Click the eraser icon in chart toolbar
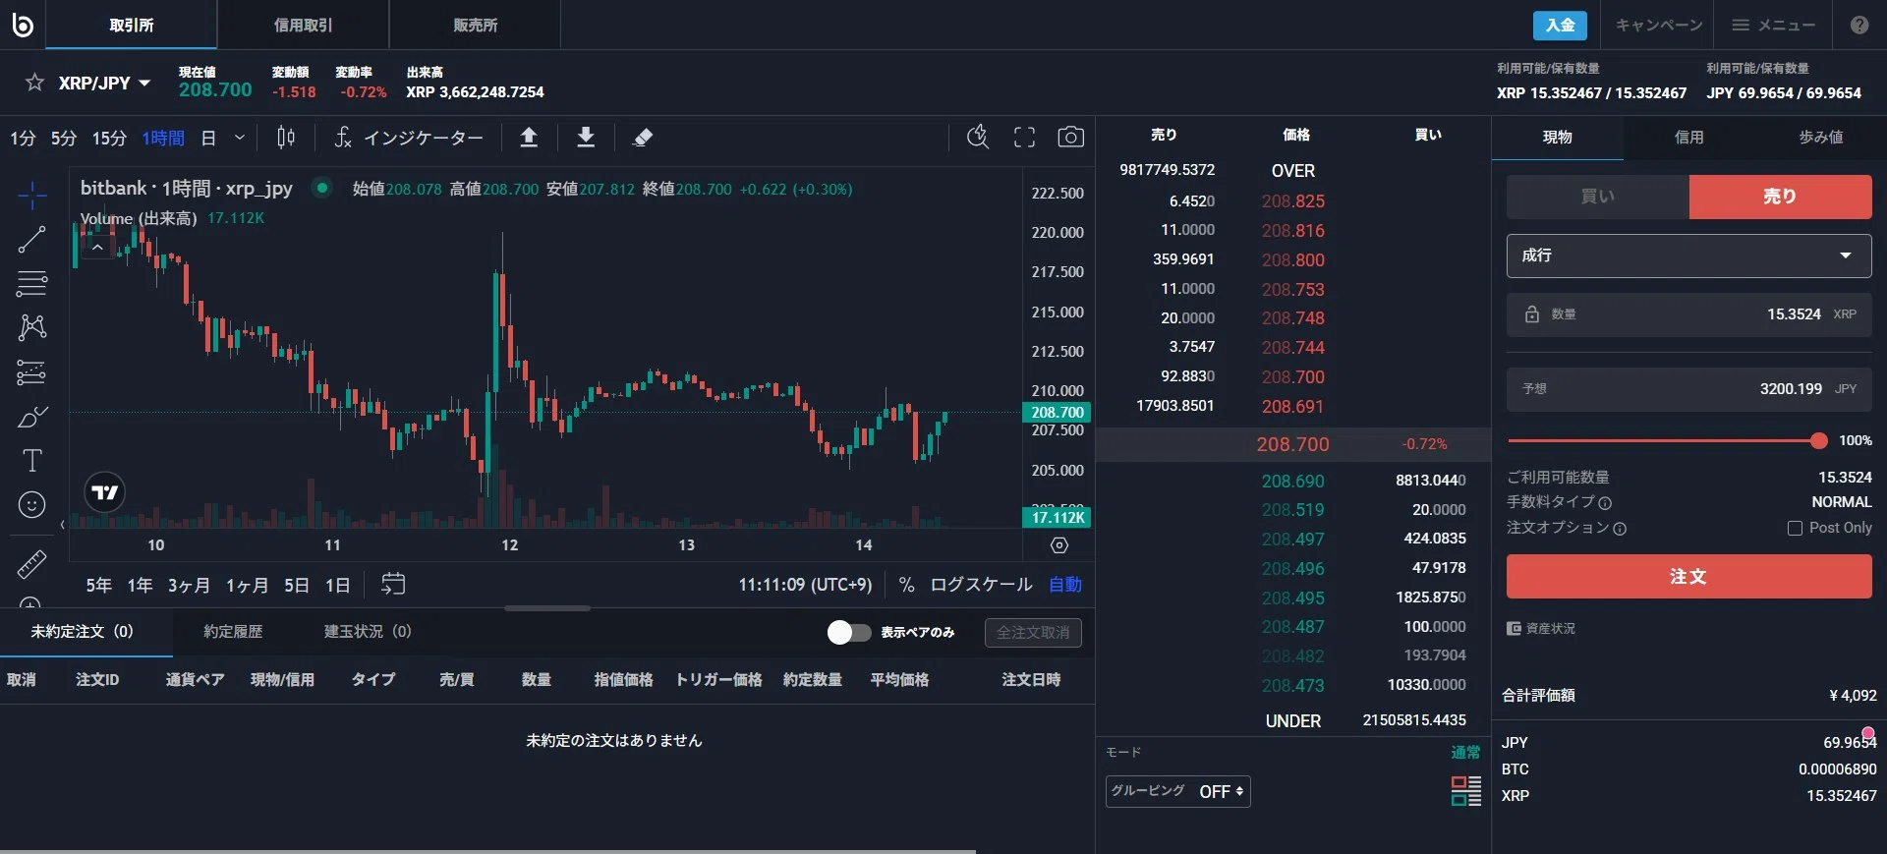Image resolution: width=1887 pixels, height=854 pixels. coord(643,138)
